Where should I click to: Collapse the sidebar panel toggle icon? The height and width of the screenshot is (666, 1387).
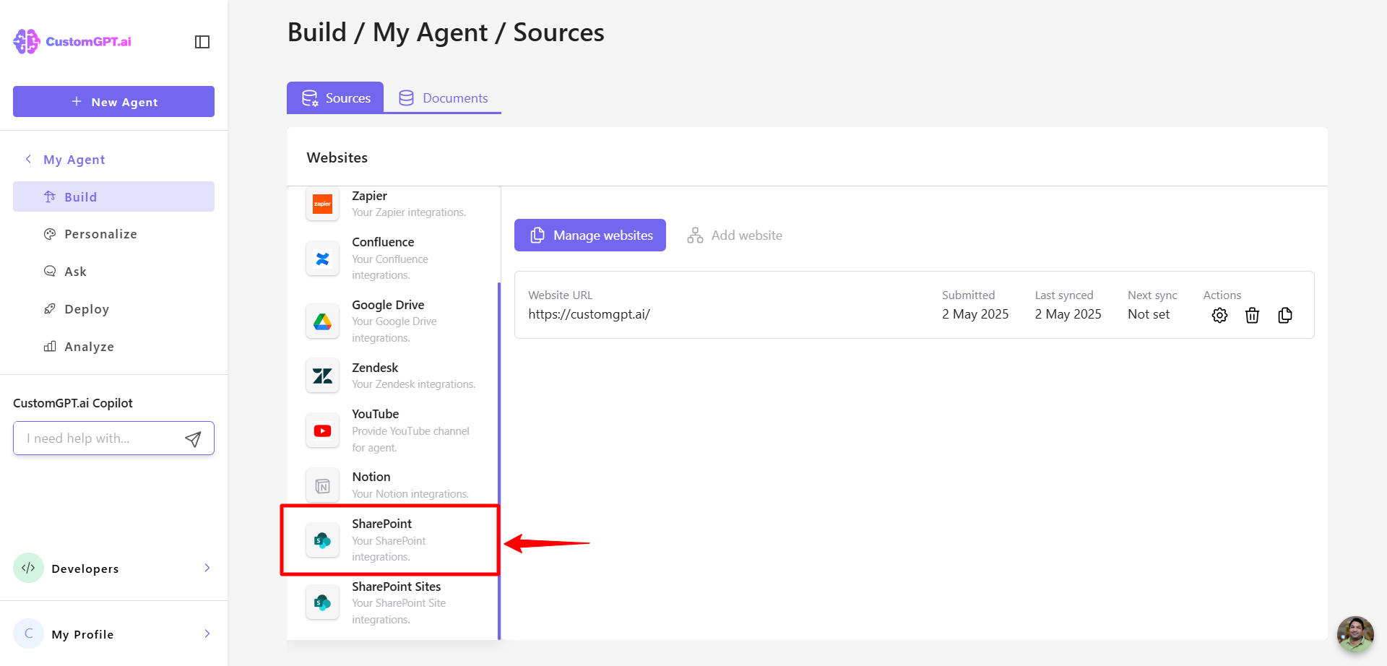click(202, 42)
